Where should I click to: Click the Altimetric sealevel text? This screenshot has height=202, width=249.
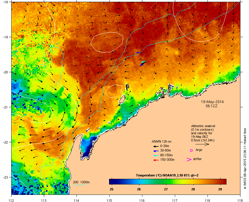[x=203, y=126]
